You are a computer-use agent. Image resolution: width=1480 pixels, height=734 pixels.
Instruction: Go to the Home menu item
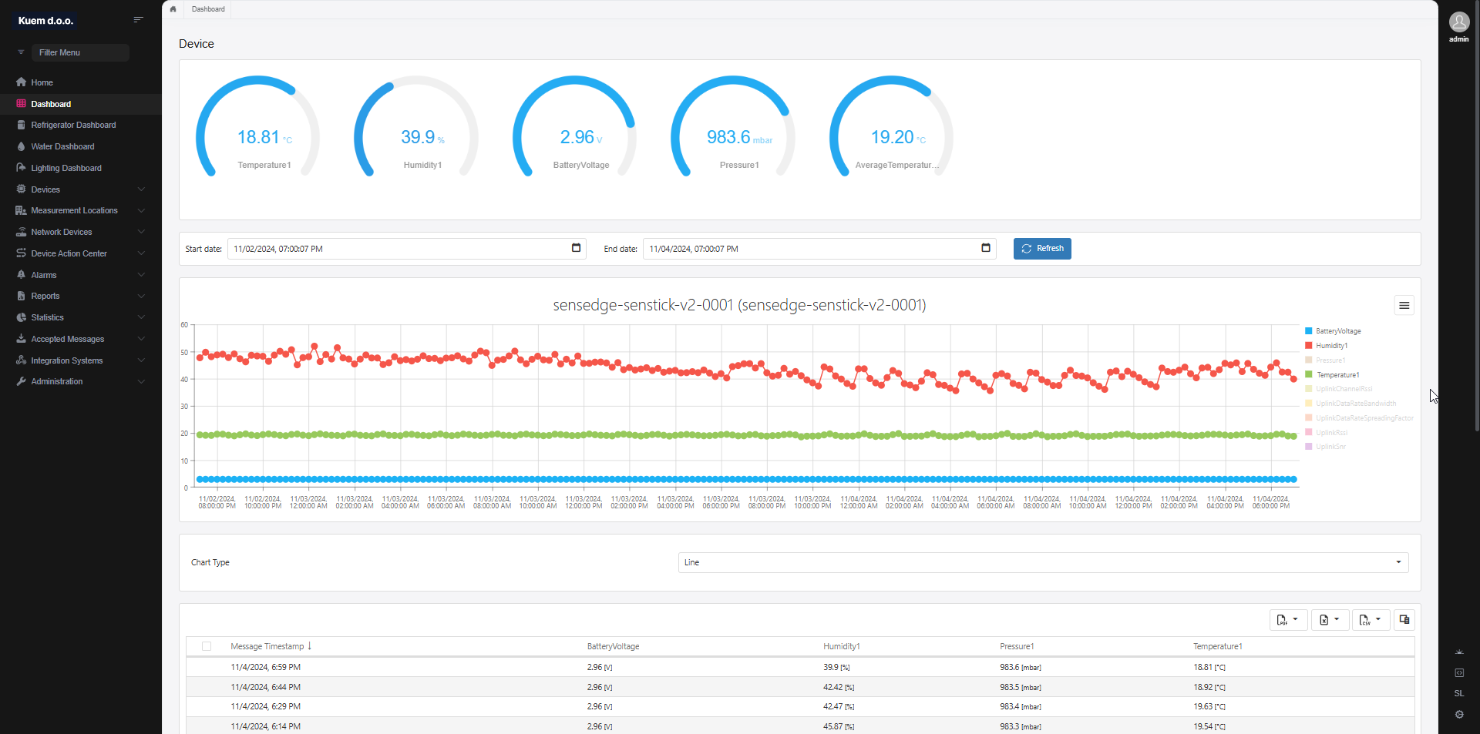(41, 82)
